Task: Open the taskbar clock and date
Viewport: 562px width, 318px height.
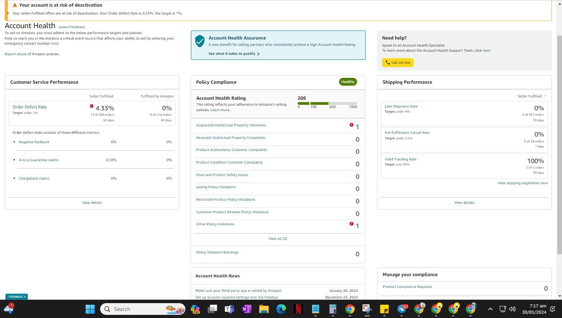Action: [535, 309]
